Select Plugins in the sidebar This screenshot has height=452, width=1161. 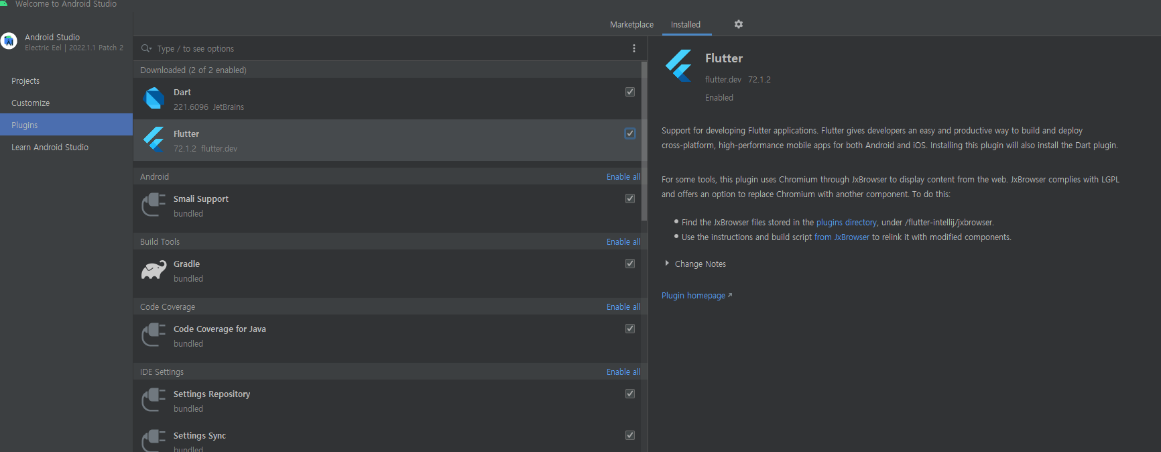66,125
